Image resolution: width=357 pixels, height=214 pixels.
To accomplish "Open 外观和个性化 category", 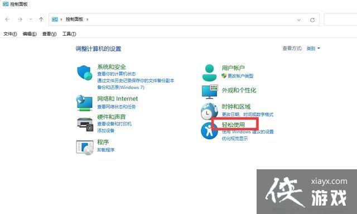I will click(239, 91).
